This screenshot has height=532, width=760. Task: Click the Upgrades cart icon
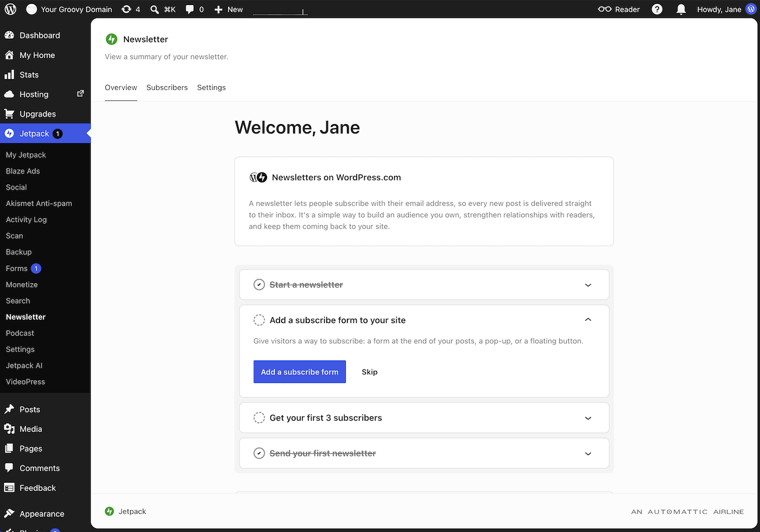point(9,113)
